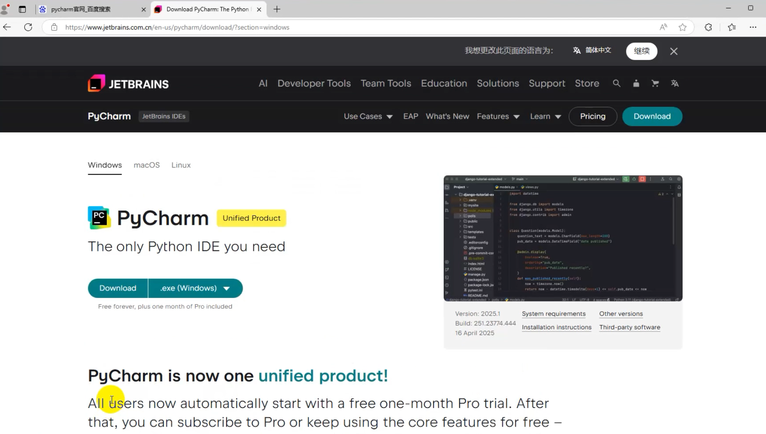Click the JetBrains IDEs badge
This screenshot has height=434, width=766.
click(x=164, y=117)
